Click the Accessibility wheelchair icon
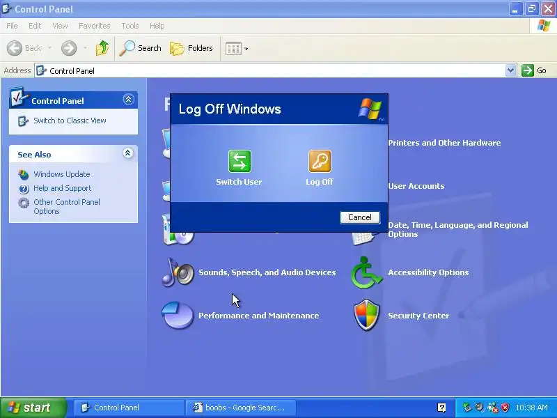 pyautogui.click(x=367, y=272)
